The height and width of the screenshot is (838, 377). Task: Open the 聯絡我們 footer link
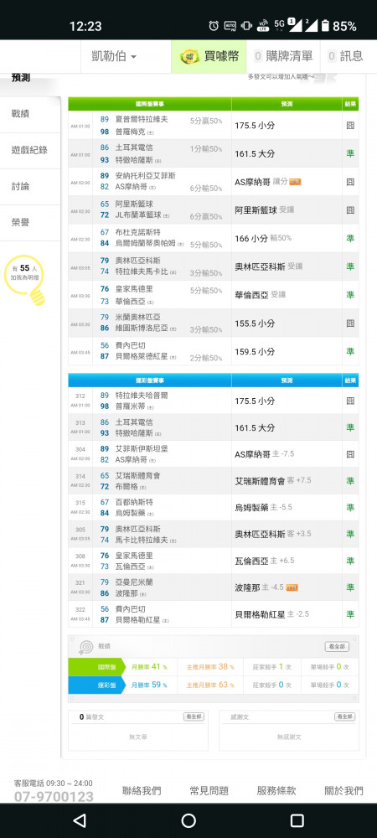[x=142, y=790]
